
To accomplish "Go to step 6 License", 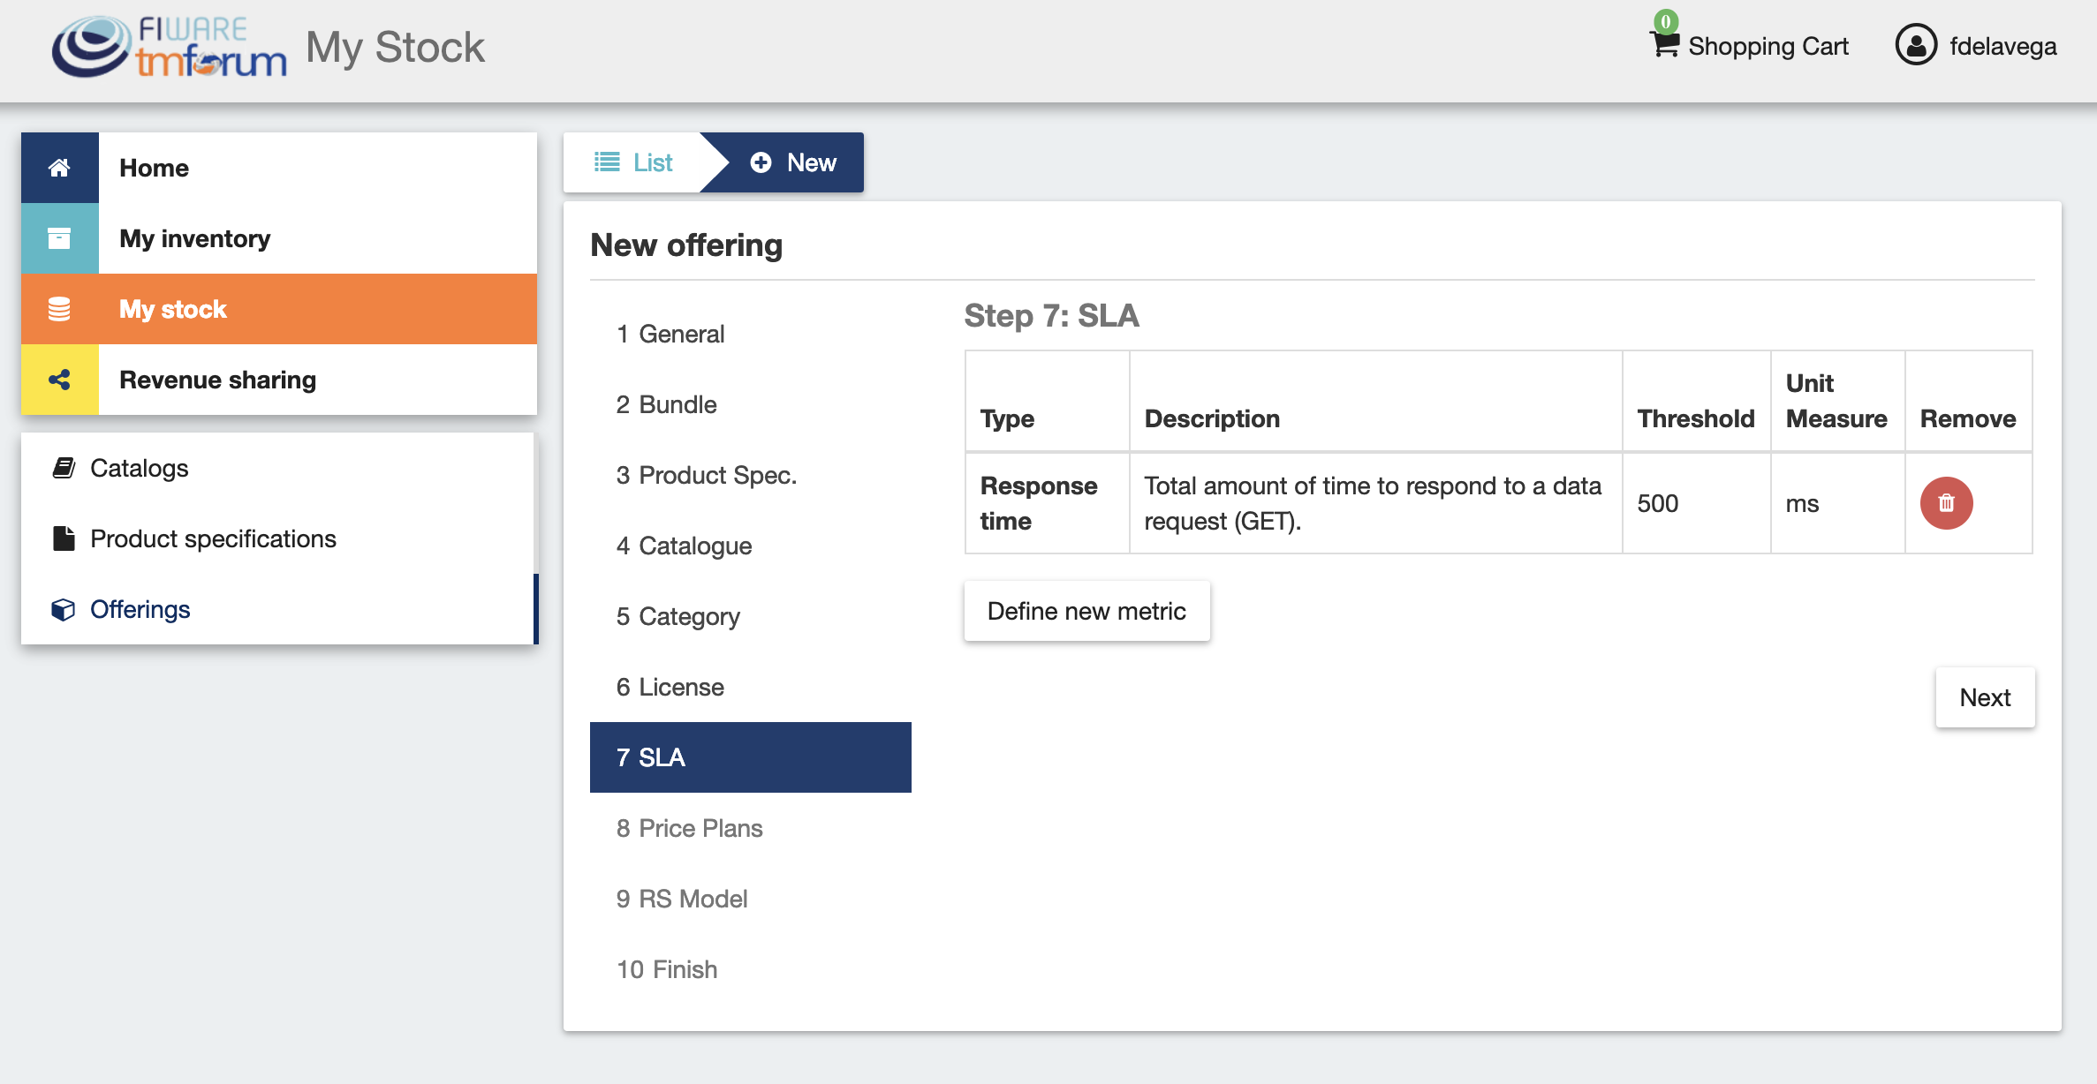I will [x=751, y=687].
